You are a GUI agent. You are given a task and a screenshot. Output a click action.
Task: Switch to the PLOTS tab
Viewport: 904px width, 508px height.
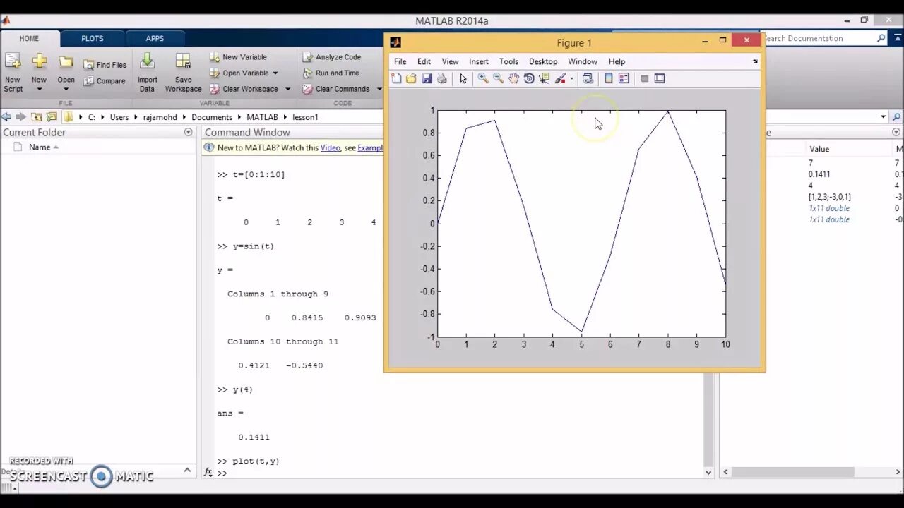click(92, 39)
